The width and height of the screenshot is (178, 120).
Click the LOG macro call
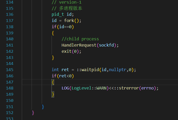65,88
